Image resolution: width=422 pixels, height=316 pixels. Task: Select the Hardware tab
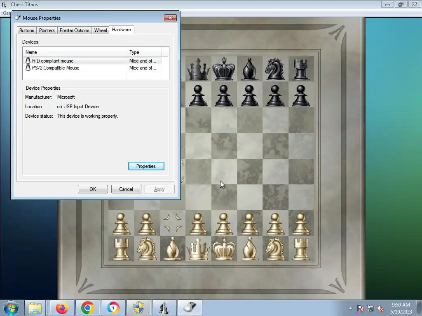(122, 30)
